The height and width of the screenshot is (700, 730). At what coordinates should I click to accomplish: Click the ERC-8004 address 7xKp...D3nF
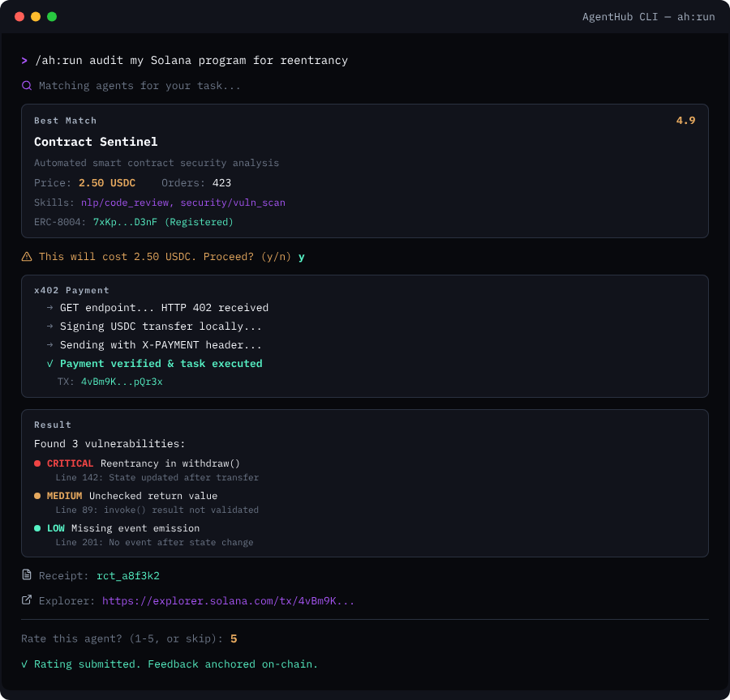click(x=125, y=222)
